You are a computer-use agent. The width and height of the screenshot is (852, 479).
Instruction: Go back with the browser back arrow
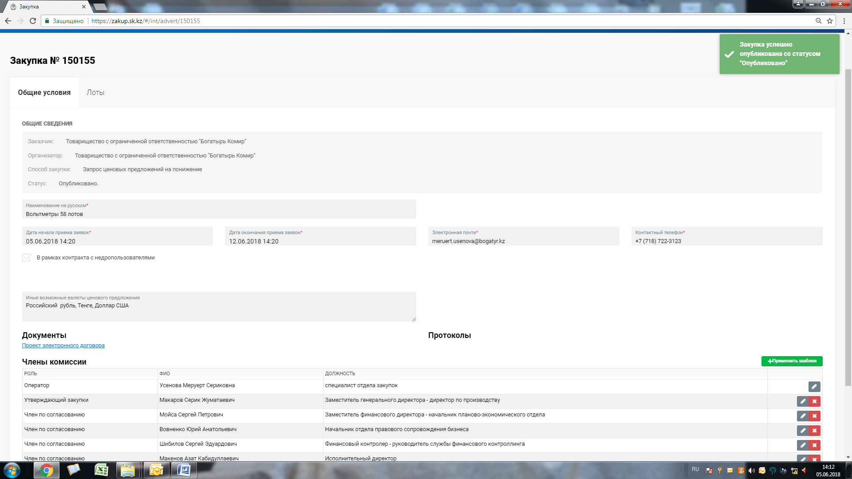[8, 21]
